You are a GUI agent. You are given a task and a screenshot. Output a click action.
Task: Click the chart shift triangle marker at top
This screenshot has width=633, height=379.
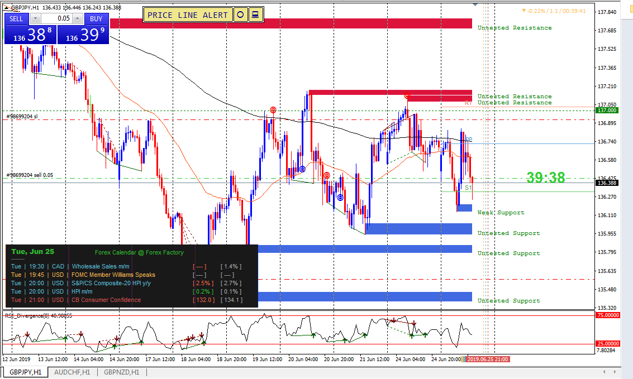tap(475, 4)
